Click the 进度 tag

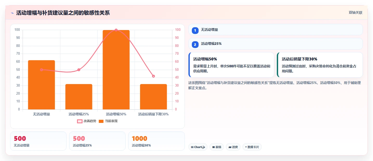[233, 147]
